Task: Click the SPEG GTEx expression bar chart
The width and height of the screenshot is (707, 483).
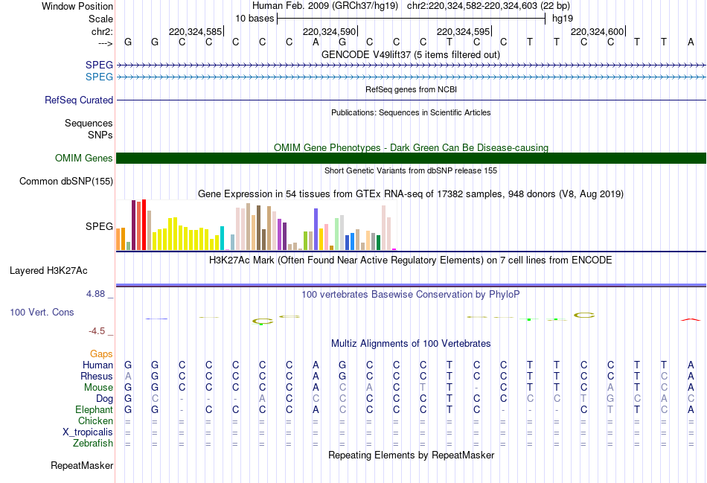Action: point(256,225)
